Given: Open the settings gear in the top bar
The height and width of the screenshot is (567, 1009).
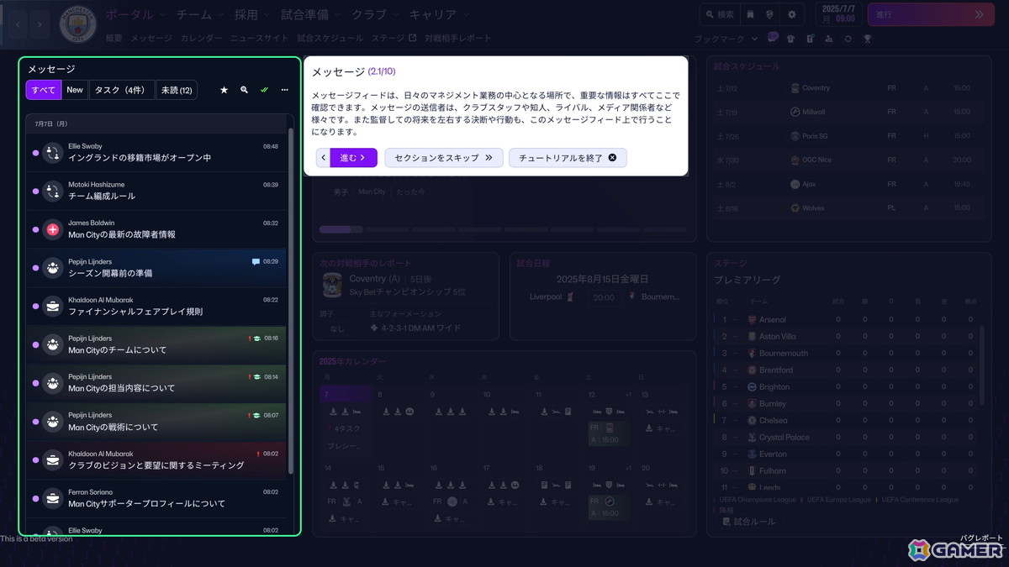Looking at the screenshot, I should [x=791, y=14].
